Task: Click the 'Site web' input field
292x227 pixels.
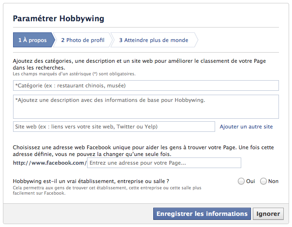Action: [x=114, y=127]
